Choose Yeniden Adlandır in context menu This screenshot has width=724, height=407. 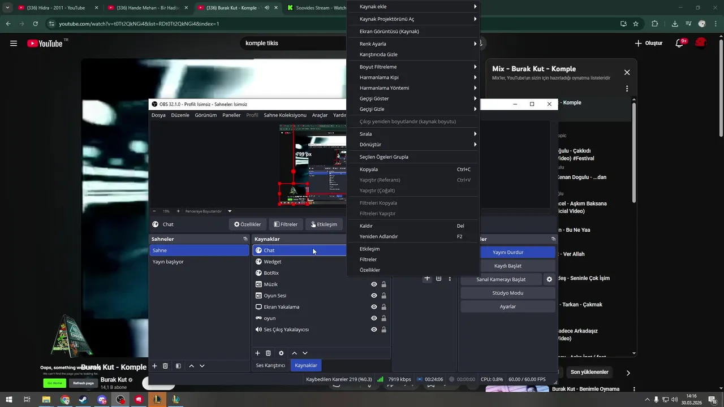[x=413, y=237]
